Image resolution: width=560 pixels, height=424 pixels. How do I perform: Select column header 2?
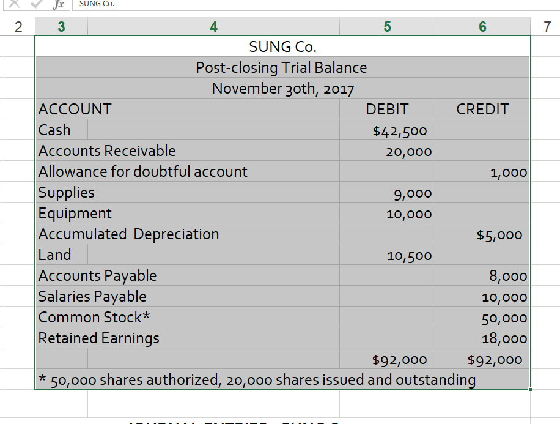click(18, 27)
